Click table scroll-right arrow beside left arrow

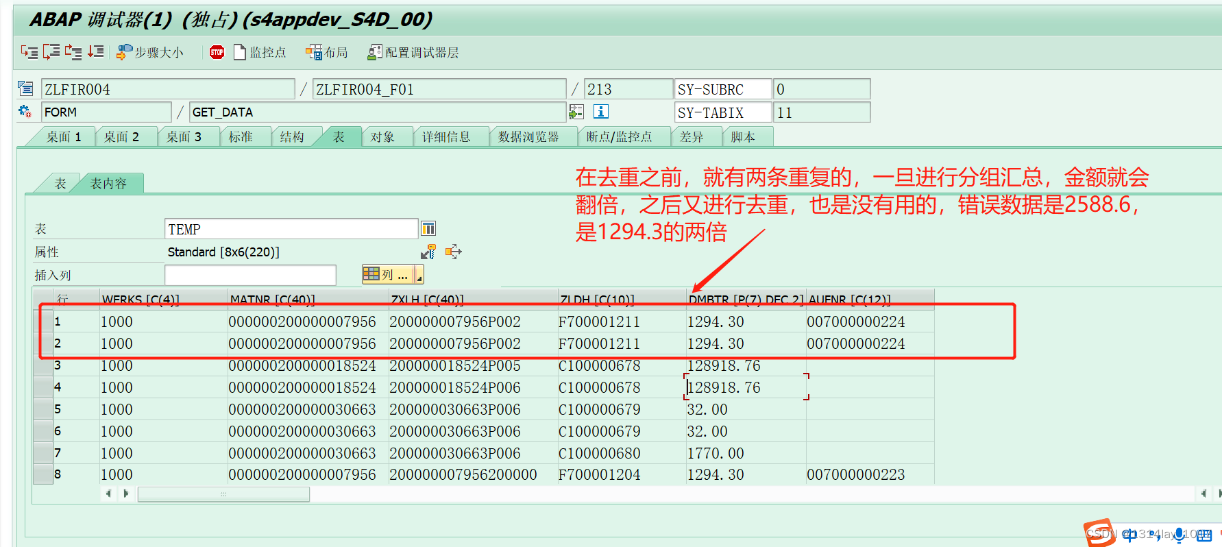[125, 494]
